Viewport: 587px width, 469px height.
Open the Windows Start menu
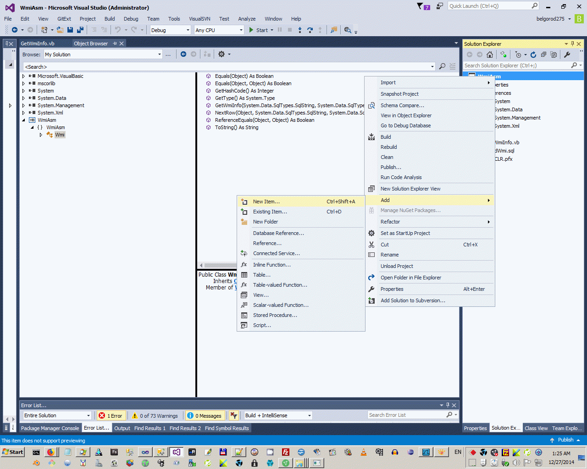[12, 452]
